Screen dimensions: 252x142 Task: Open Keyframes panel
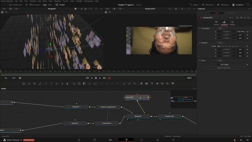click(x=208, y=5)
